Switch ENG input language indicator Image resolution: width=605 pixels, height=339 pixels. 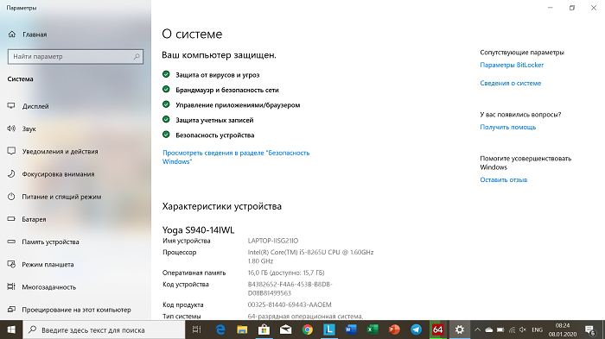tap(537, 330)
